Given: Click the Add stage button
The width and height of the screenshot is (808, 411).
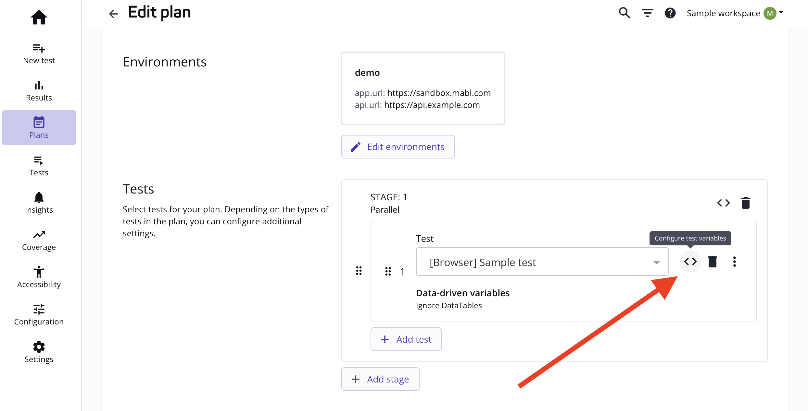Looking at the screenshot, I should click(380, 379).
